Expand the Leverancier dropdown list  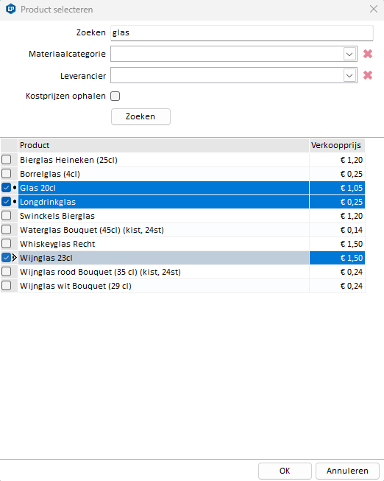(x=349, y=75)
